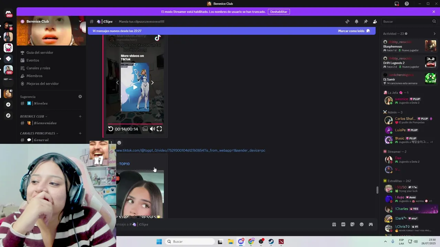Go to next TikTok video arrow
The width and height of the screenshot is (440, 247).
[152, 82]
